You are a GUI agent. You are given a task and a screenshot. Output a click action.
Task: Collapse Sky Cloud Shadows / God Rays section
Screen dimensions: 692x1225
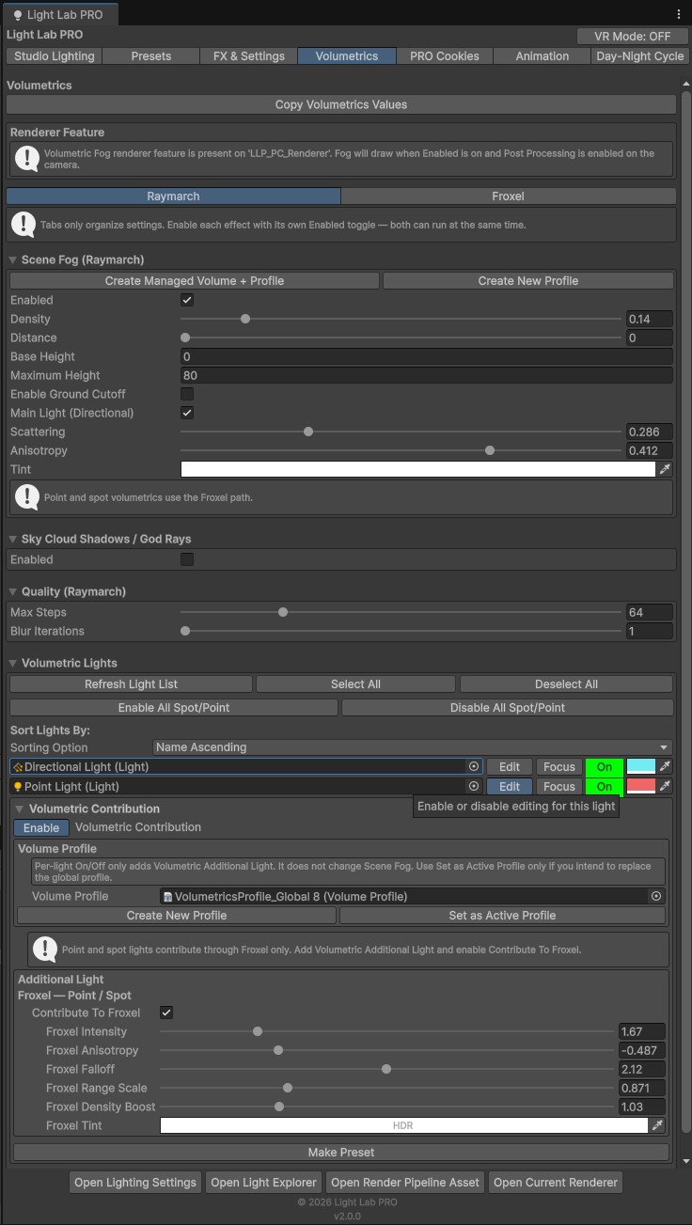(x=13, y=539)
